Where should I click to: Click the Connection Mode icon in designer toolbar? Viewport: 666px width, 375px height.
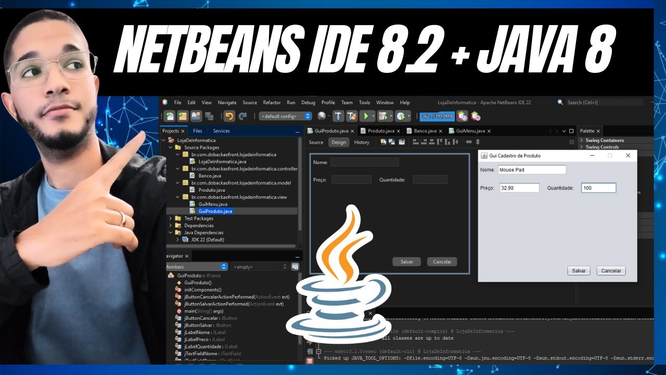coord(392,142)
